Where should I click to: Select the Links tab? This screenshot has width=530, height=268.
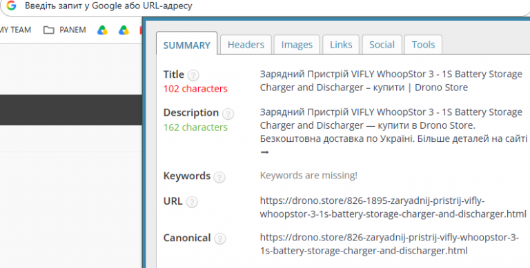pos(341,45)
